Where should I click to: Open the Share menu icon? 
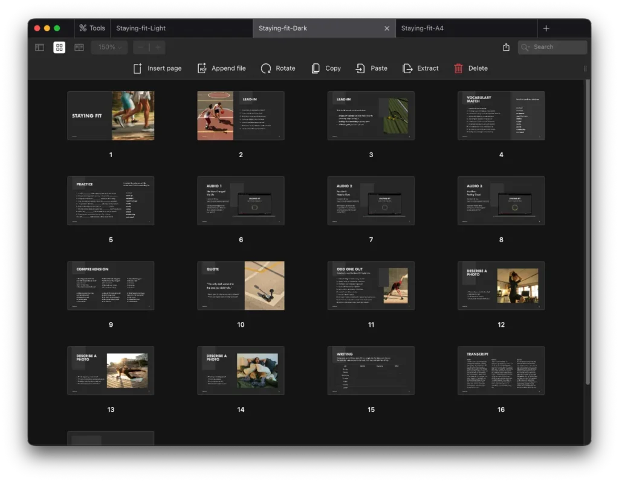[507, 47]
